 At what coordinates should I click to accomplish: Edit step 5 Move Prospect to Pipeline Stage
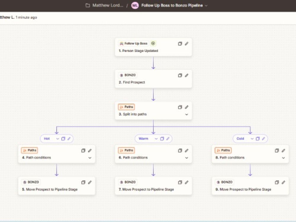[90, 182]
